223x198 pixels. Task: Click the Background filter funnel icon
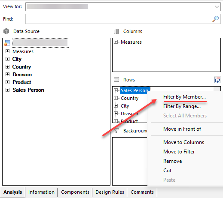point(116,130)
